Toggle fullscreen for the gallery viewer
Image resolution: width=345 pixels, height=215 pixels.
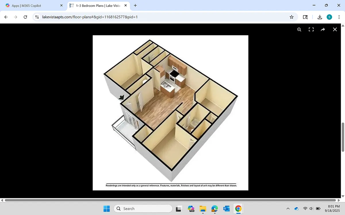311,29
